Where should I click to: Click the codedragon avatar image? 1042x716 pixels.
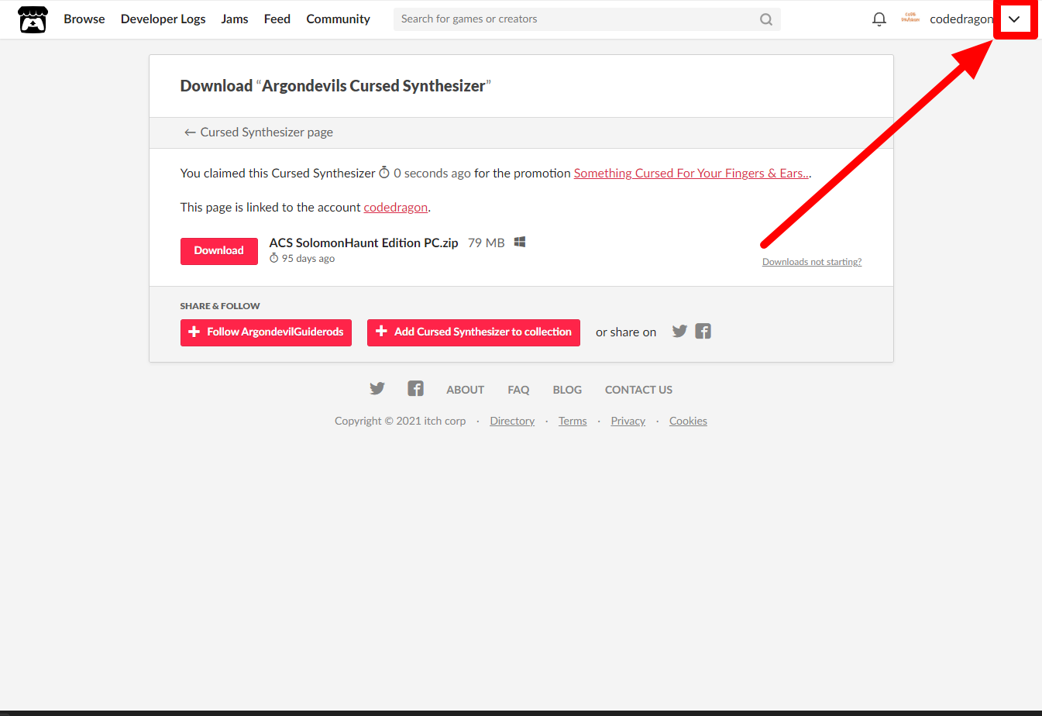pyautogui.click(x=910, y=19)
